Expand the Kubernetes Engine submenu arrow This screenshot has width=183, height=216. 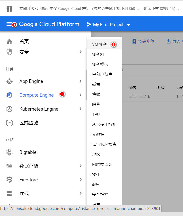click(x=81, y=109)
